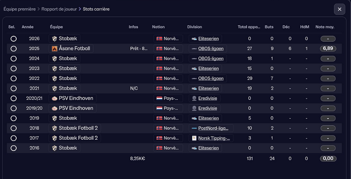The height and width of the screenshot is (179, 351).
Task: Select the radio button for the 2025 Åsane row
Action: click(x=13, y=49)
